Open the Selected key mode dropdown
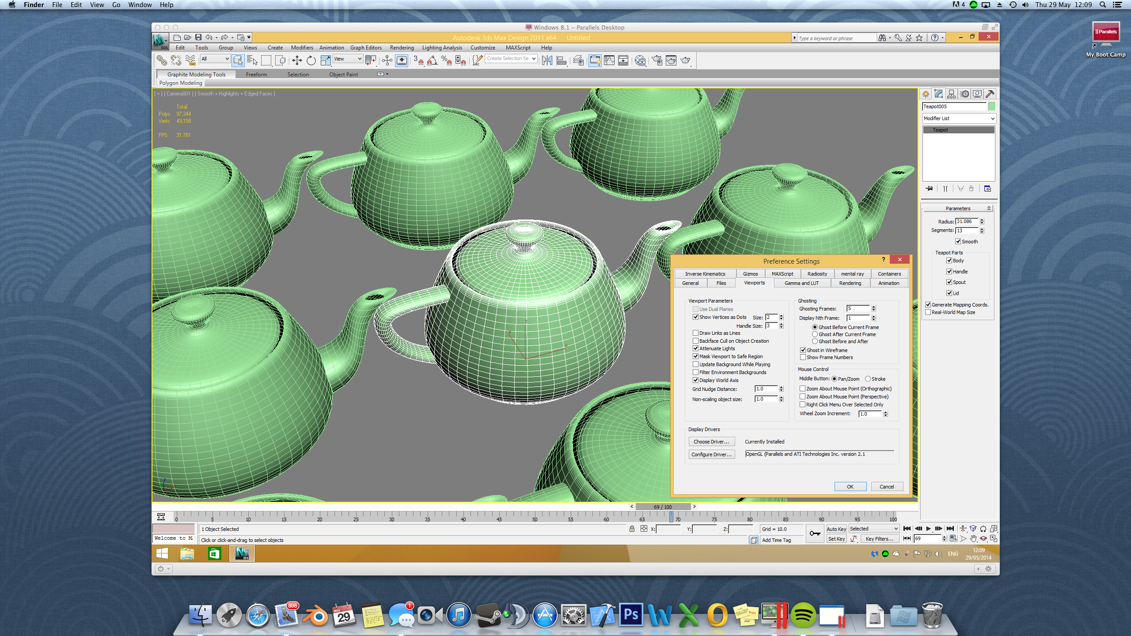The height and width of the screenshot is (636, 1131). (x=874, y=529)
